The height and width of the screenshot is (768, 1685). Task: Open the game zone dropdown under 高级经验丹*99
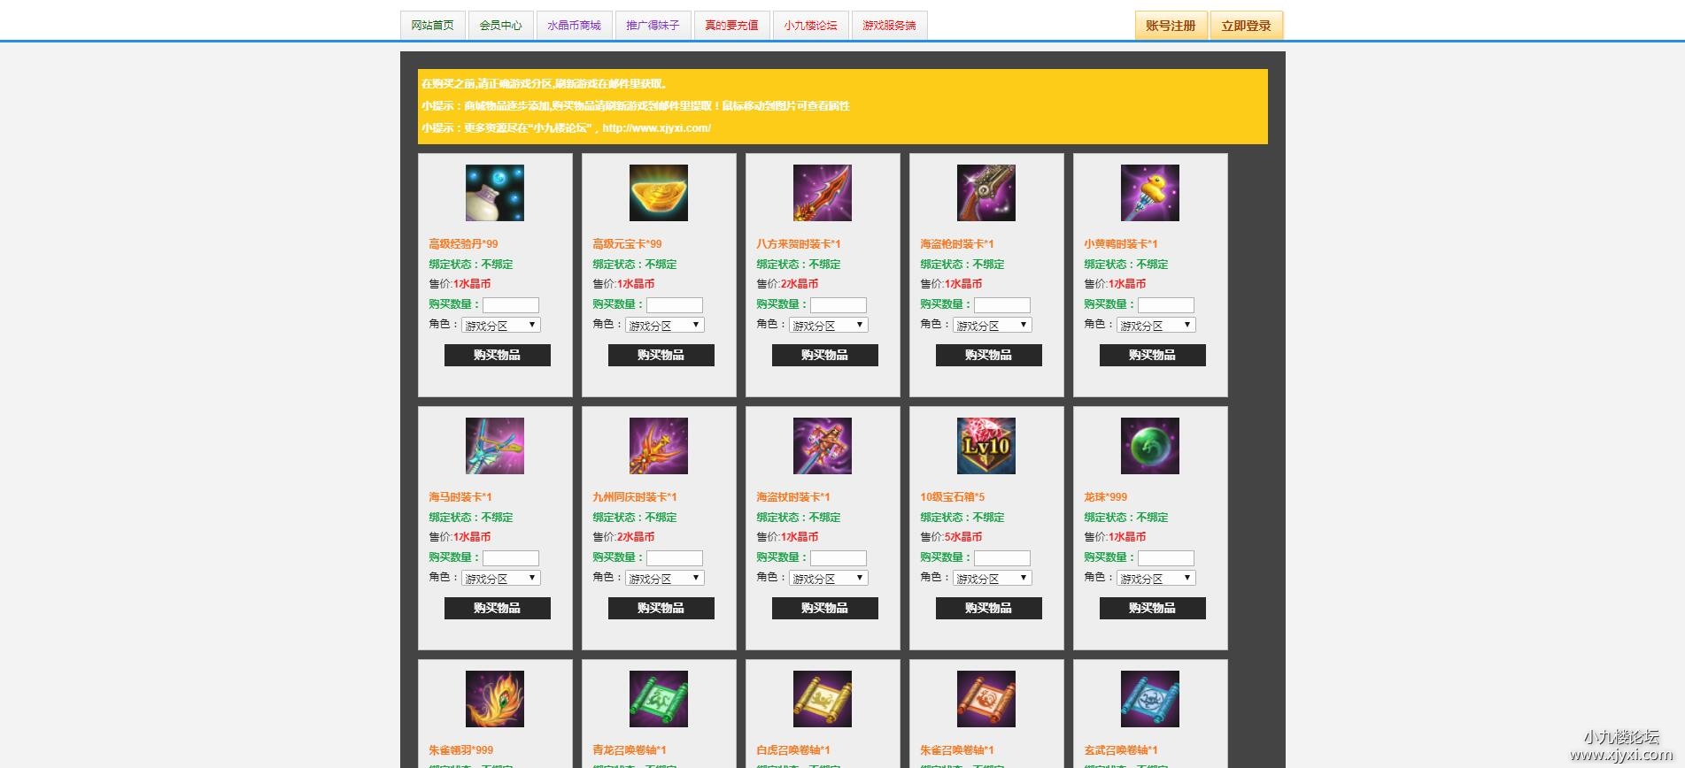click(501, 326)
